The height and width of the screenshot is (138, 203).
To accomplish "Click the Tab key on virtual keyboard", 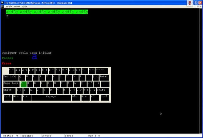I will 11,78.
